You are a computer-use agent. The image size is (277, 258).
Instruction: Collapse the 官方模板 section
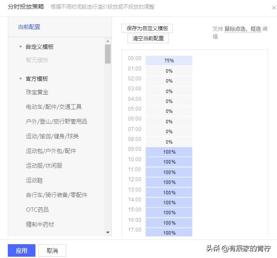coord(20,79)
